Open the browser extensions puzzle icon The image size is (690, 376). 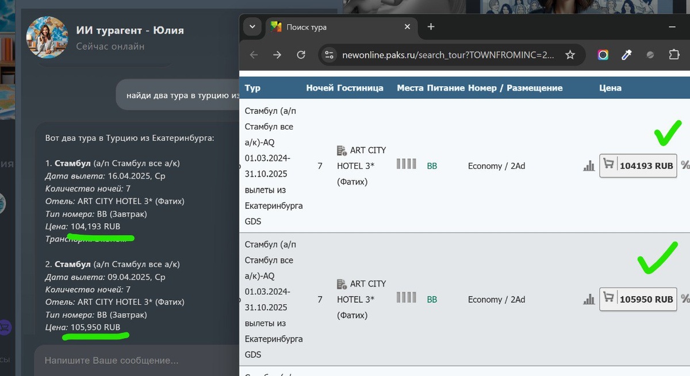(x=674, y=55)
